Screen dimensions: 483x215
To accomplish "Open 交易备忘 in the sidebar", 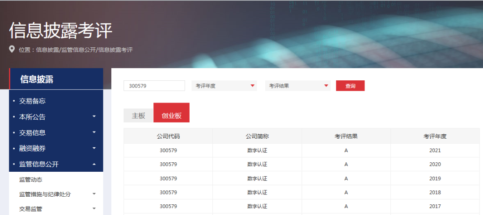I will click(32, 101).
